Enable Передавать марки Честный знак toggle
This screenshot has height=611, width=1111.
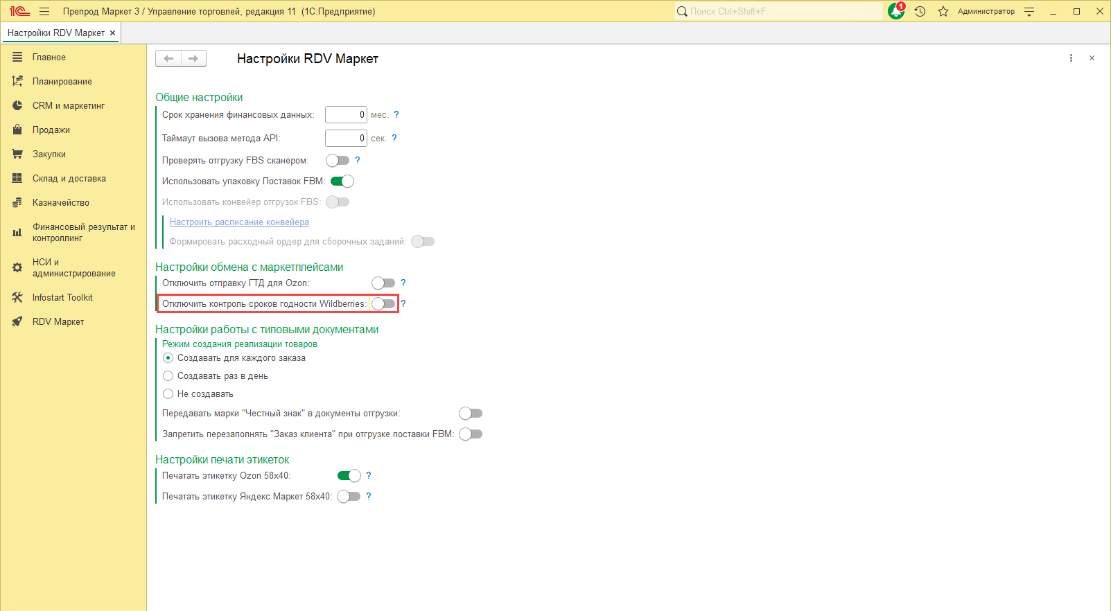(x=471, y=413)
